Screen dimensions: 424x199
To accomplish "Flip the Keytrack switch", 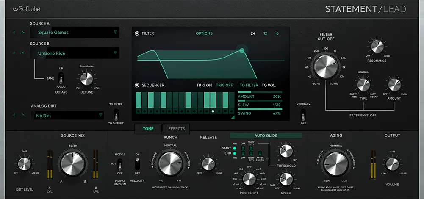I will 303,115.
